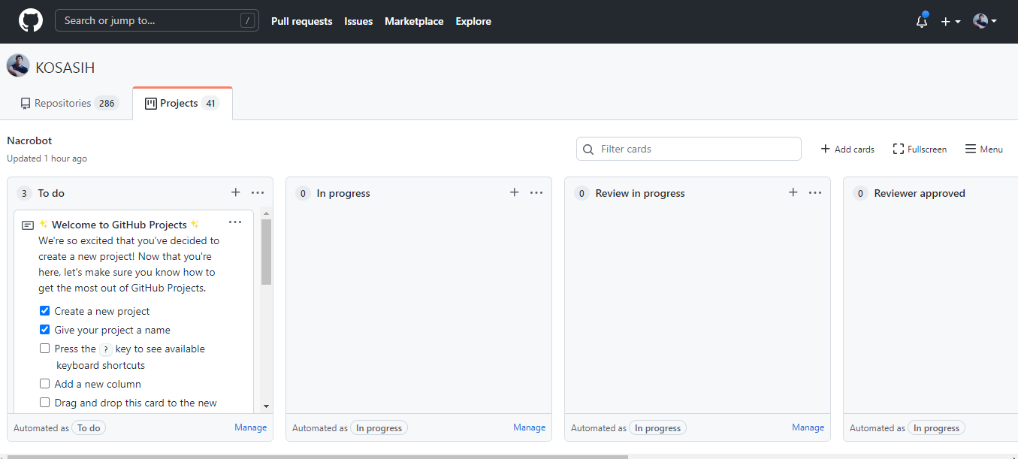The image size is (1018, 459).
Task: Click the Review in progress column title
Action: point(640,193)
